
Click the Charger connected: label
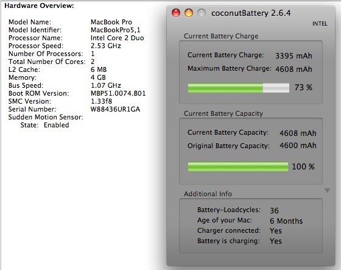229,230
